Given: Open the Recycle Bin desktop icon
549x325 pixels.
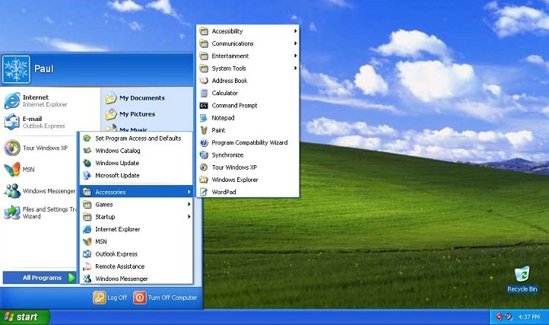Looking at the screenshot, I should (522, 279).
